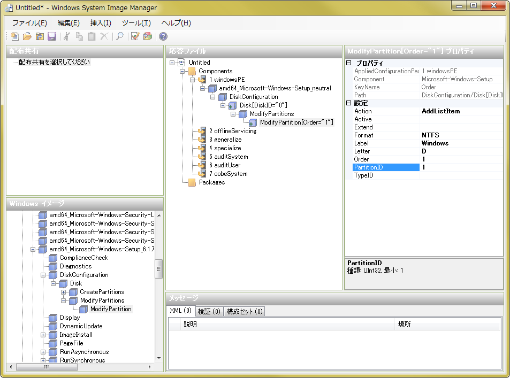This screenshot has width=510, height=378.
Task: Open the 挿入(I) menu
Action: pyautogui.click(x=101, y=23)
